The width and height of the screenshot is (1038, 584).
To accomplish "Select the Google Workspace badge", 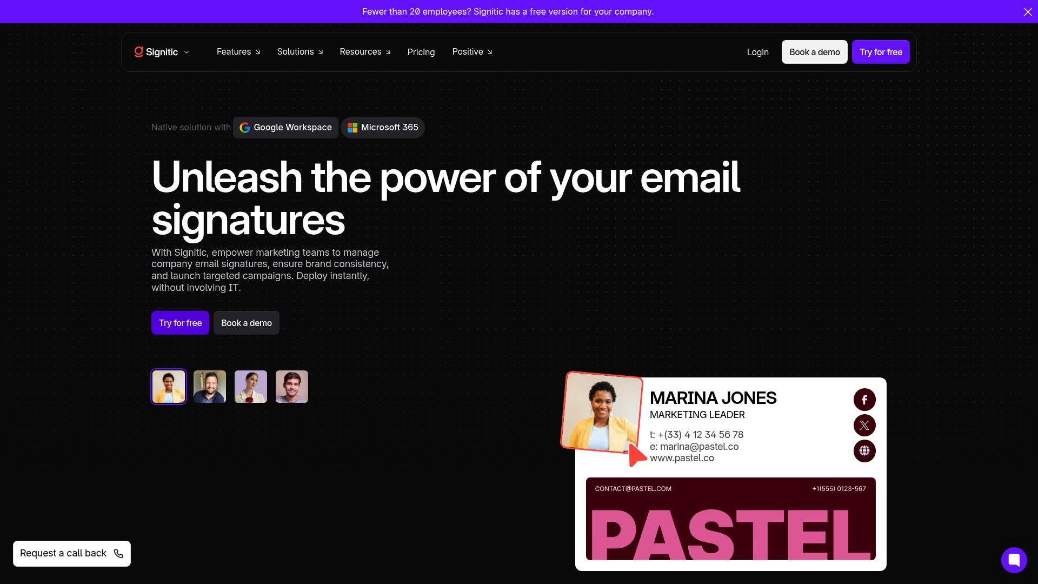I will click(285, 128).
